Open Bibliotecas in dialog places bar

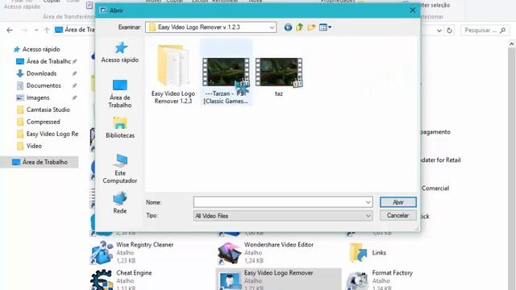120,127
